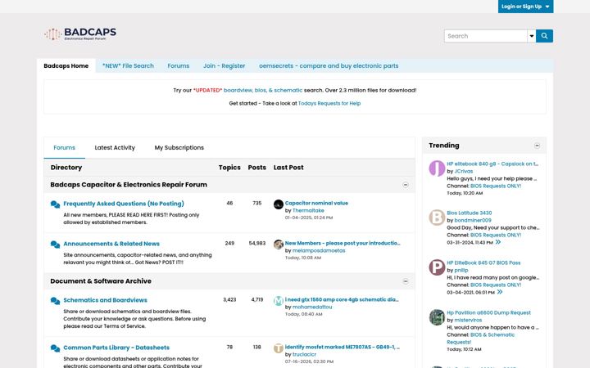The width and height of the screenshot is (590, 368).
Task: Click mohamedattou's M avatar
Action: click(279, 301)
